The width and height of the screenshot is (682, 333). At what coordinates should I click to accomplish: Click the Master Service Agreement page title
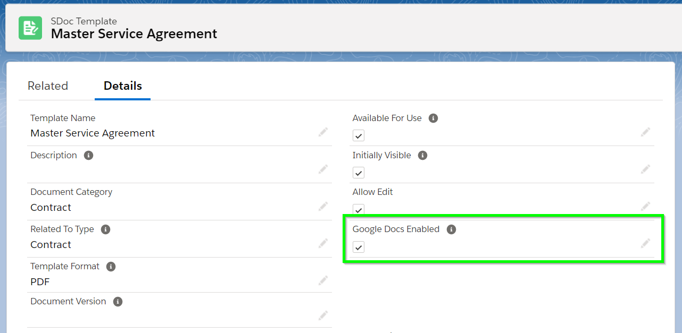click(x=134, y=34)
